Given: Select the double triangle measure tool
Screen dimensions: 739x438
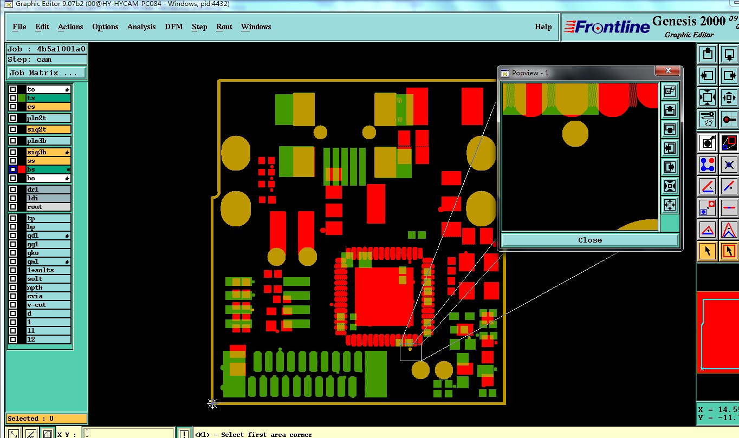Looking at the screenshot, I should (x=729, y=229).
